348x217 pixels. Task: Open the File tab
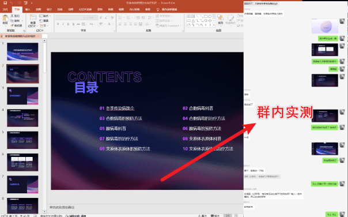5,9
